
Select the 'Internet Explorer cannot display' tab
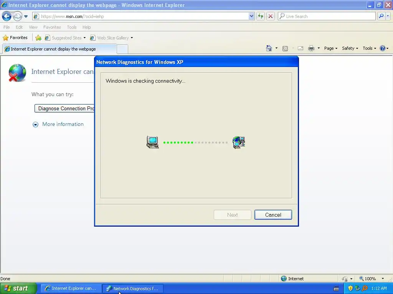click(59, 49)
